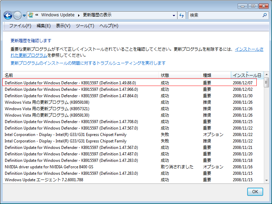Select 更新履歴の表示 in the breadcrumb

coord(97,15)
